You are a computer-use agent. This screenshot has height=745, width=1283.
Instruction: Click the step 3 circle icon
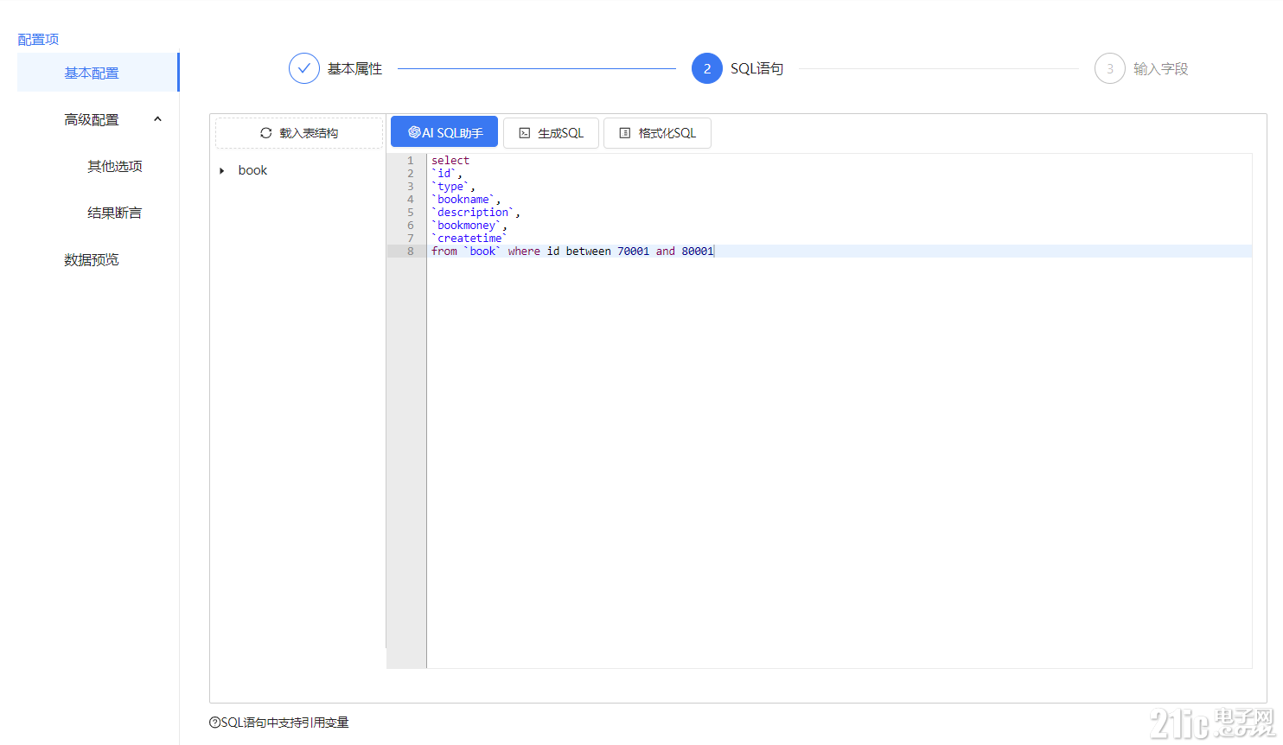tap(1110, 68)
